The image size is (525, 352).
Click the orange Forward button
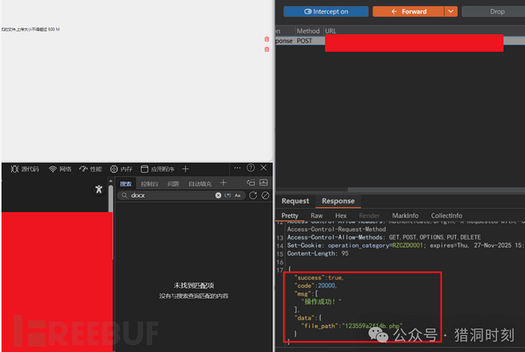[408, 11]
